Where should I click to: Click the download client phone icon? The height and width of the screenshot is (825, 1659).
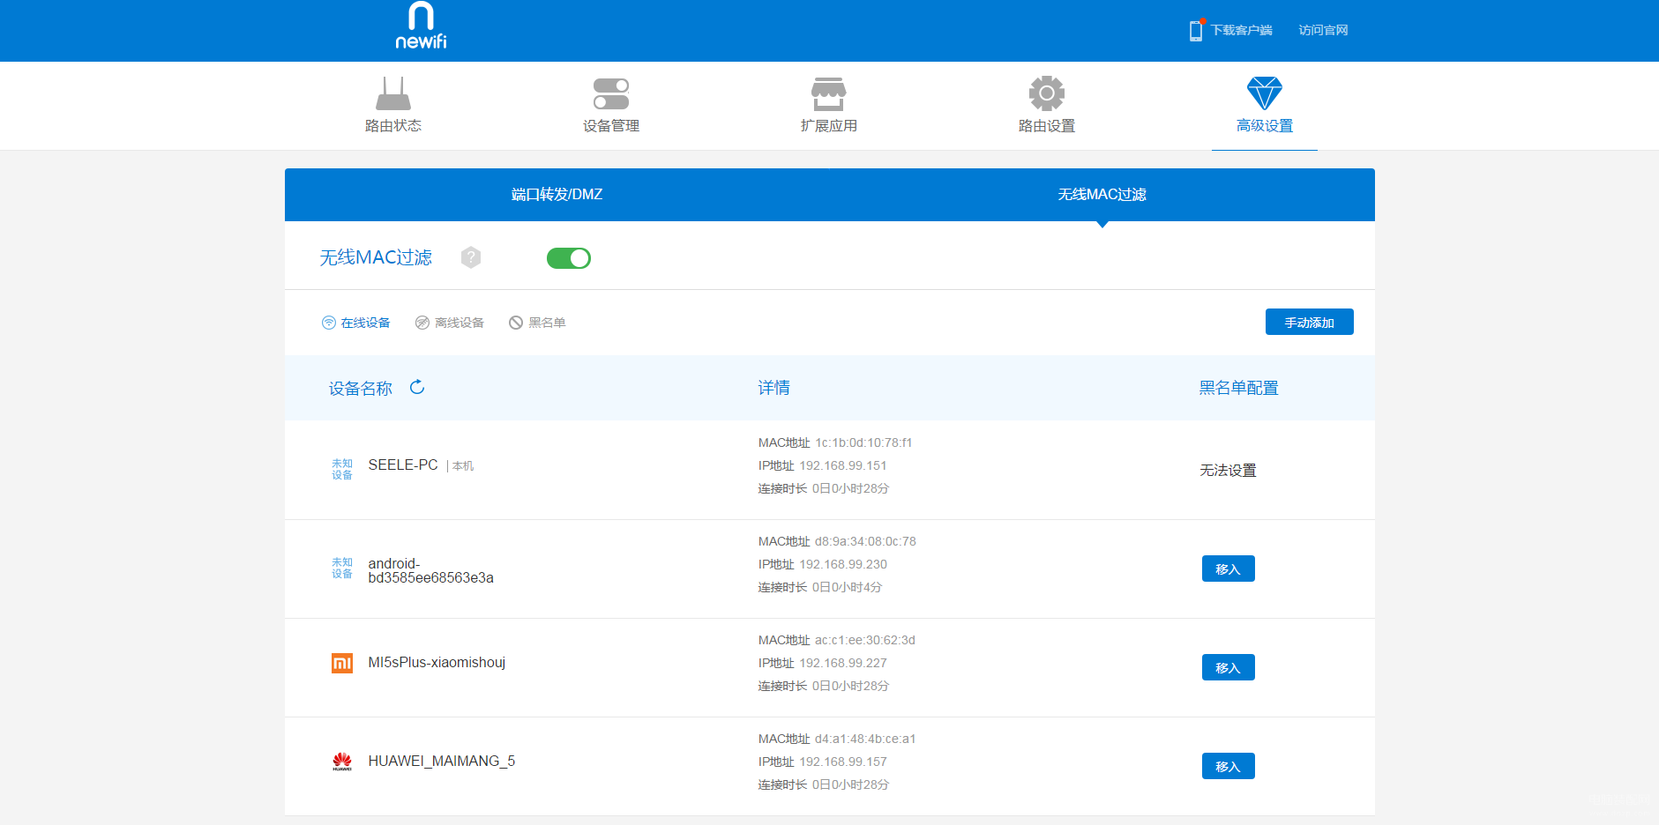pos(1196,30)
